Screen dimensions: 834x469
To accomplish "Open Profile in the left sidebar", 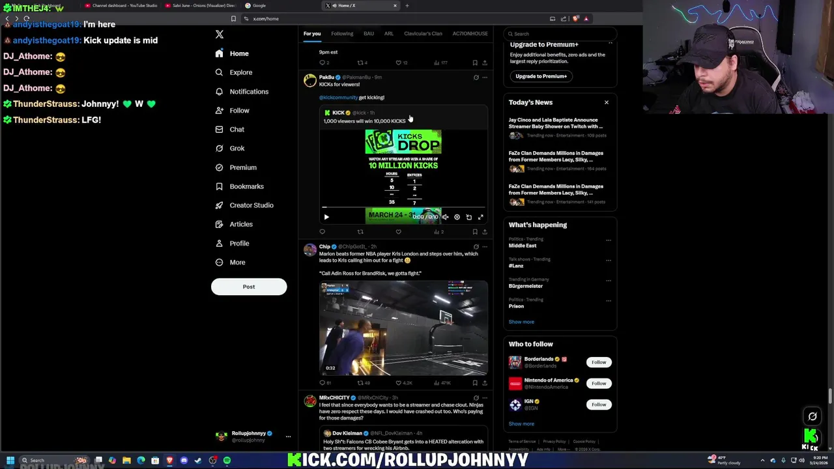I will [232, 243].
